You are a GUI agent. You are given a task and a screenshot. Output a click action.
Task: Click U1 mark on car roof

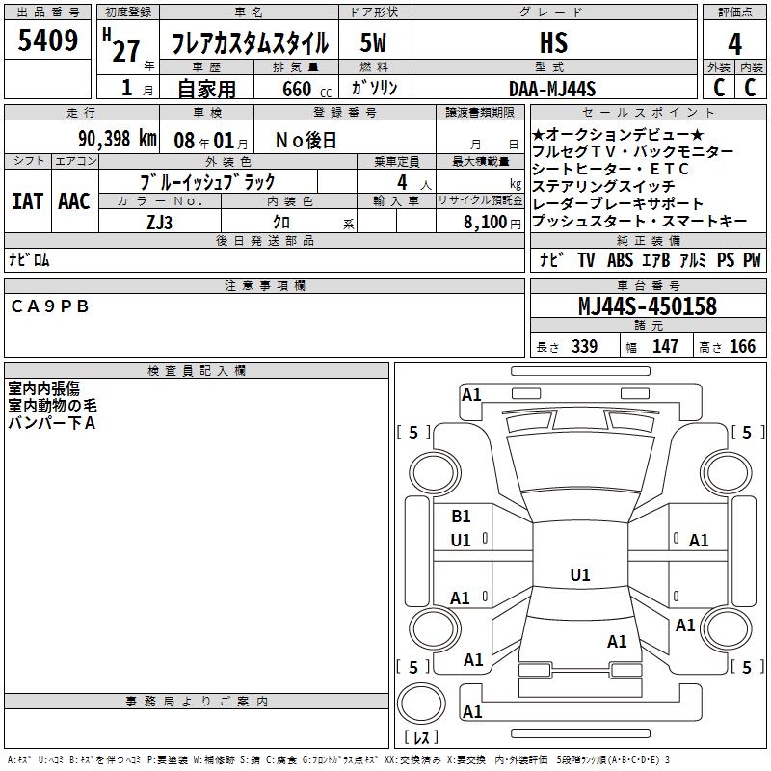pyautogui.click(x=580, y=574)
